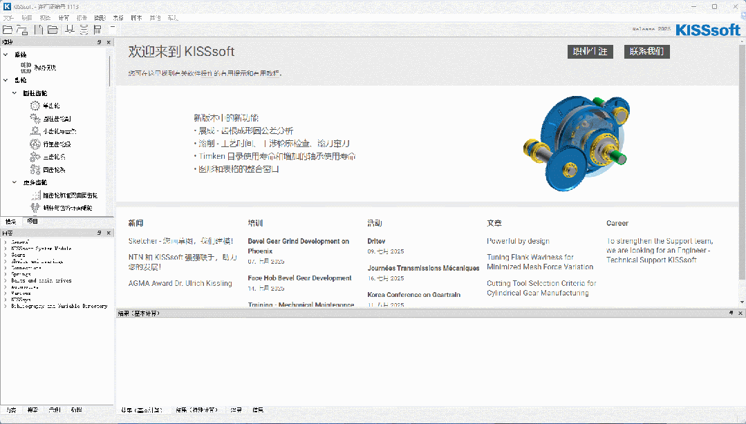Open the 报告 menu
This screenshot has width=746, height=424.
[82, 17]
